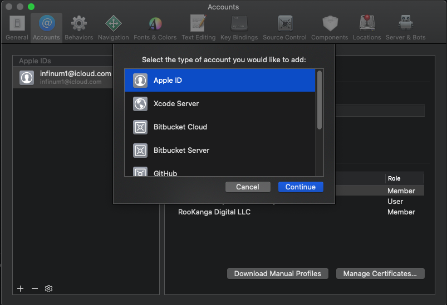Select Apple ID account type
Screen dimensions: 447x305
pyautogui.click(x=219, y=81)
